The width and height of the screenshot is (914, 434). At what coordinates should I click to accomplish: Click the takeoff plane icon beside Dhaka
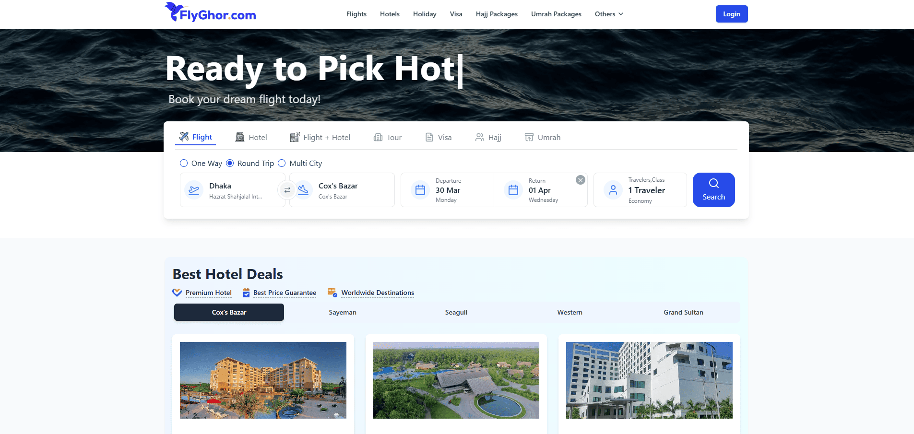[x=194, y=190]
